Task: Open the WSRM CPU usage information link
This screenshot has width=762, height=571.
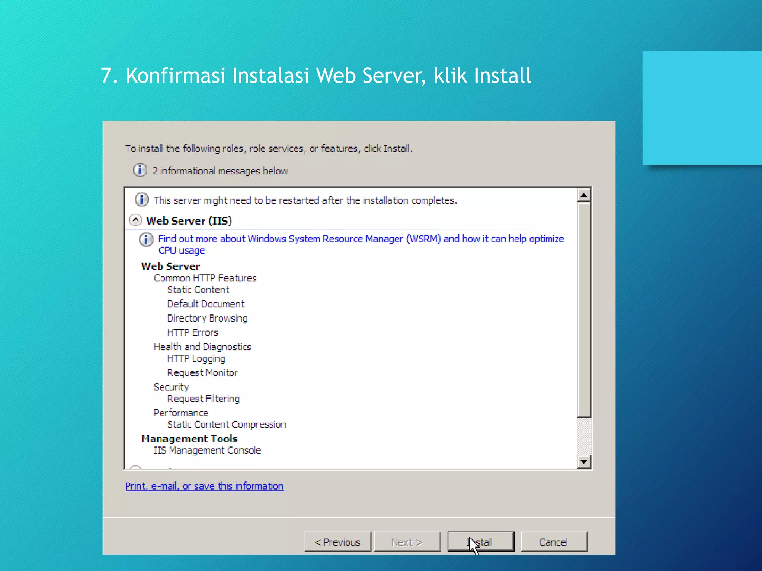Action: (x=361, y=244)
